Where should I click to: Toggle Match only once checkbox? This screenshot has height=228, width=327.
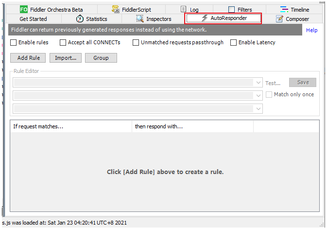click(x=269, y=94)
